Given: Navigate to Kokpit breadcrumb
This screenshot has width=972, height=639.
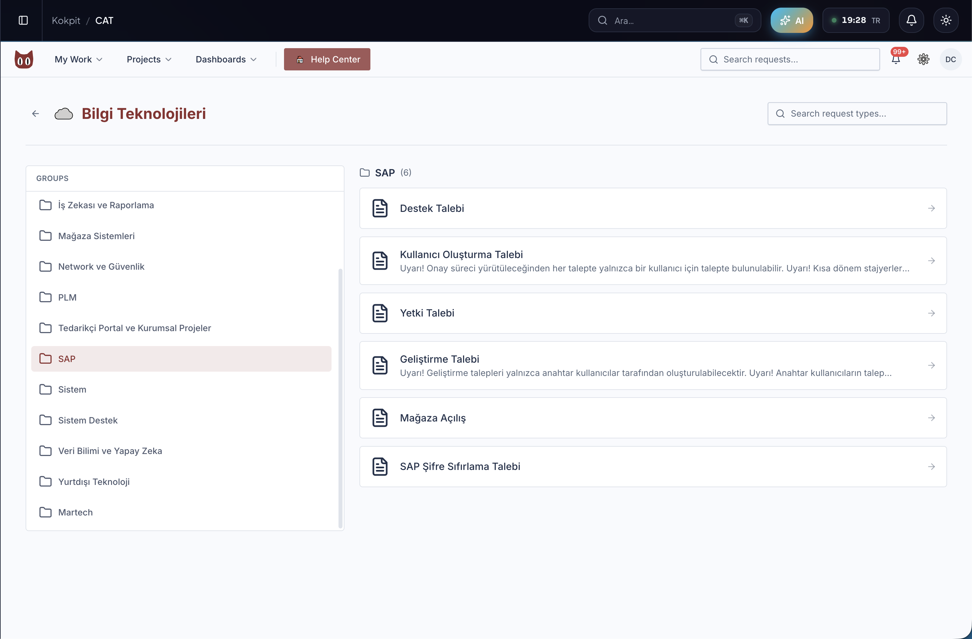Looking at the screenshot, I should (x=66, y=20).
